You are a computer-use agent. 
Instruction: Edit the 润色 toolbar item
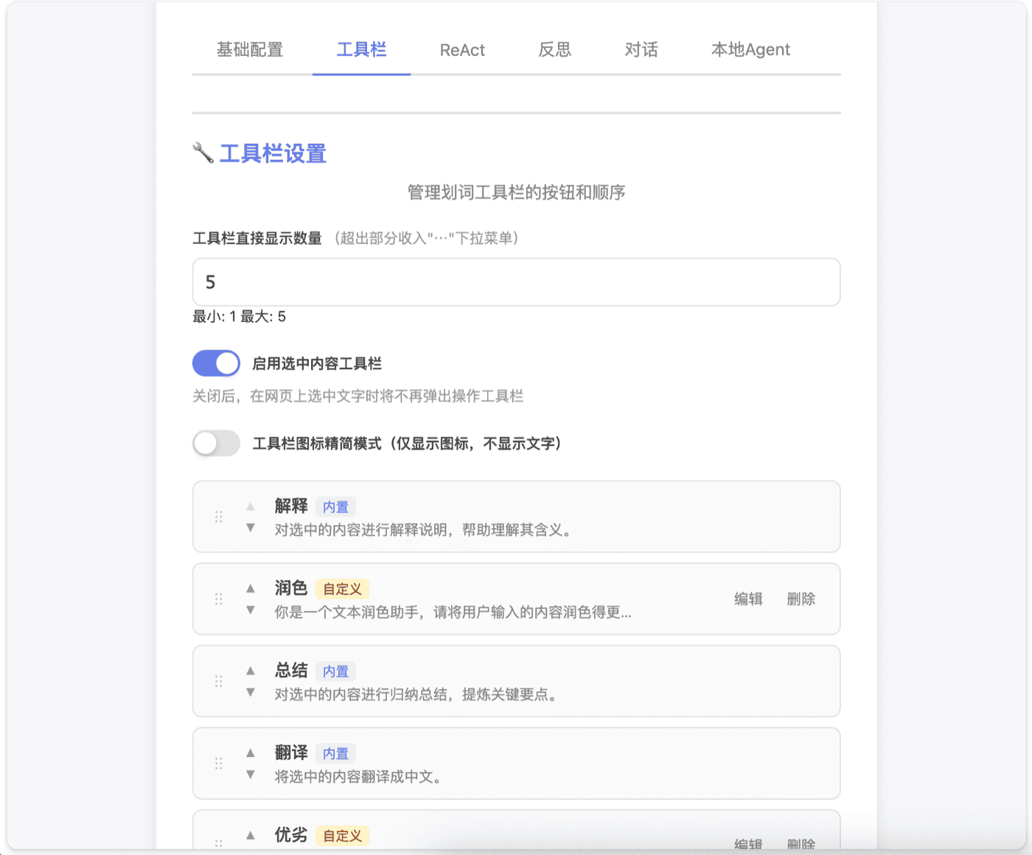(748, 598)
